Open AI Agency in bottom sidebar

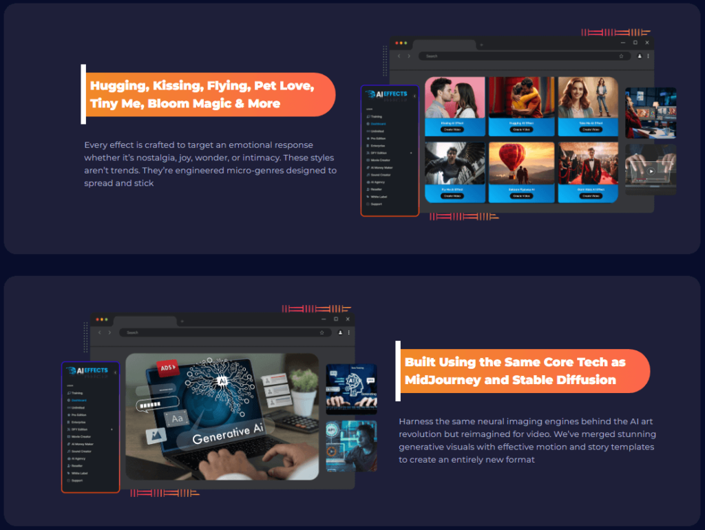coord(76,458)
